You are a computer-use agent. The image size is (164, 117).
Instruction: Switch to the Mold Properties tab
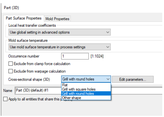(x=57, y=19)
